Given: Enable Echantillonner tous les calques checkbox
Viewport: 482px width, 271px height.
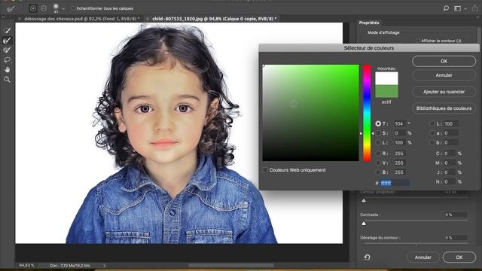Looking at the screenshot, I should pyautogui.click(x=73, y=8).
